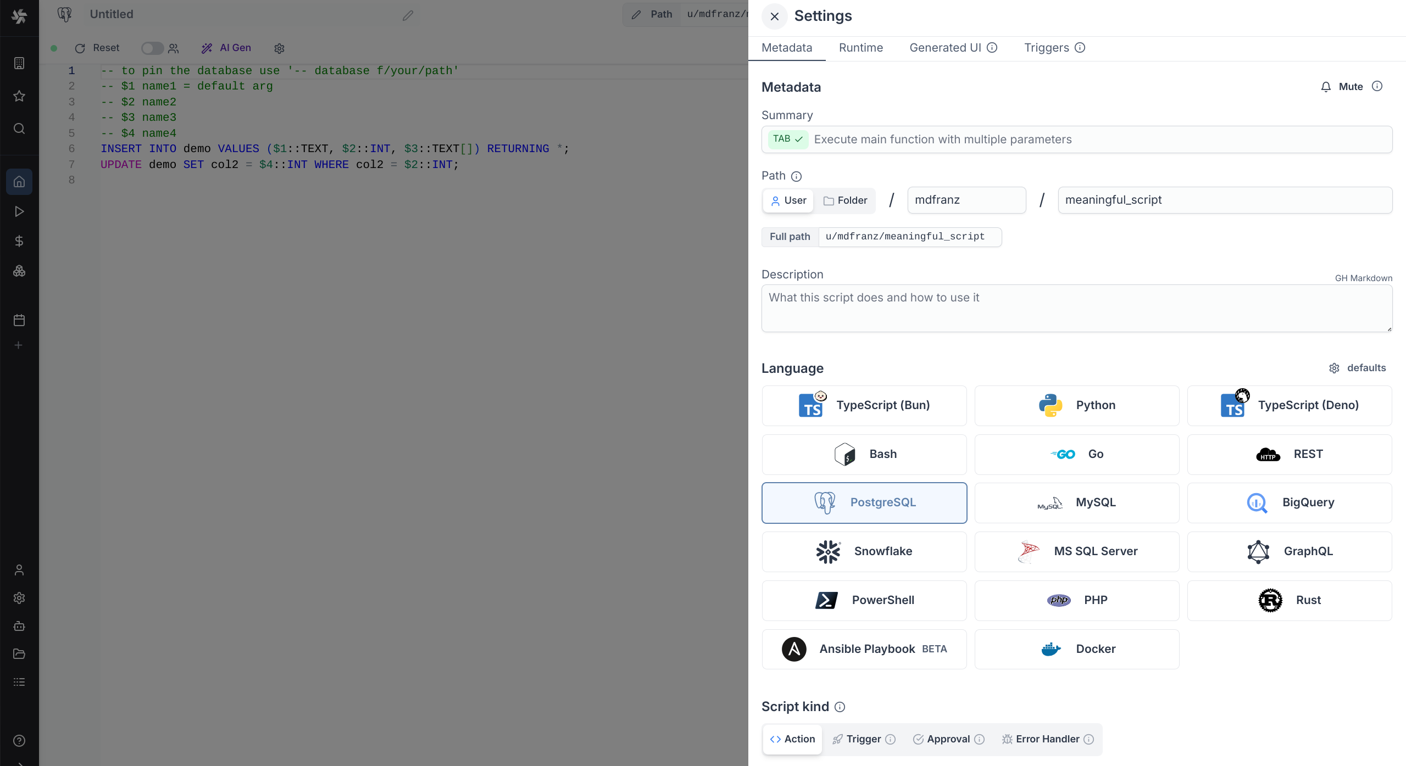Image resolution: width=1406 pixels, height=766 pixels.
Task: Click the star favorites icon in sidebar
Action: [x=19, y=96]
